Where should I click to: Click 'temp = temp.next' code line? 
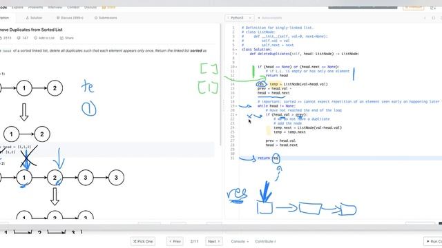click(x=289, y=132)
